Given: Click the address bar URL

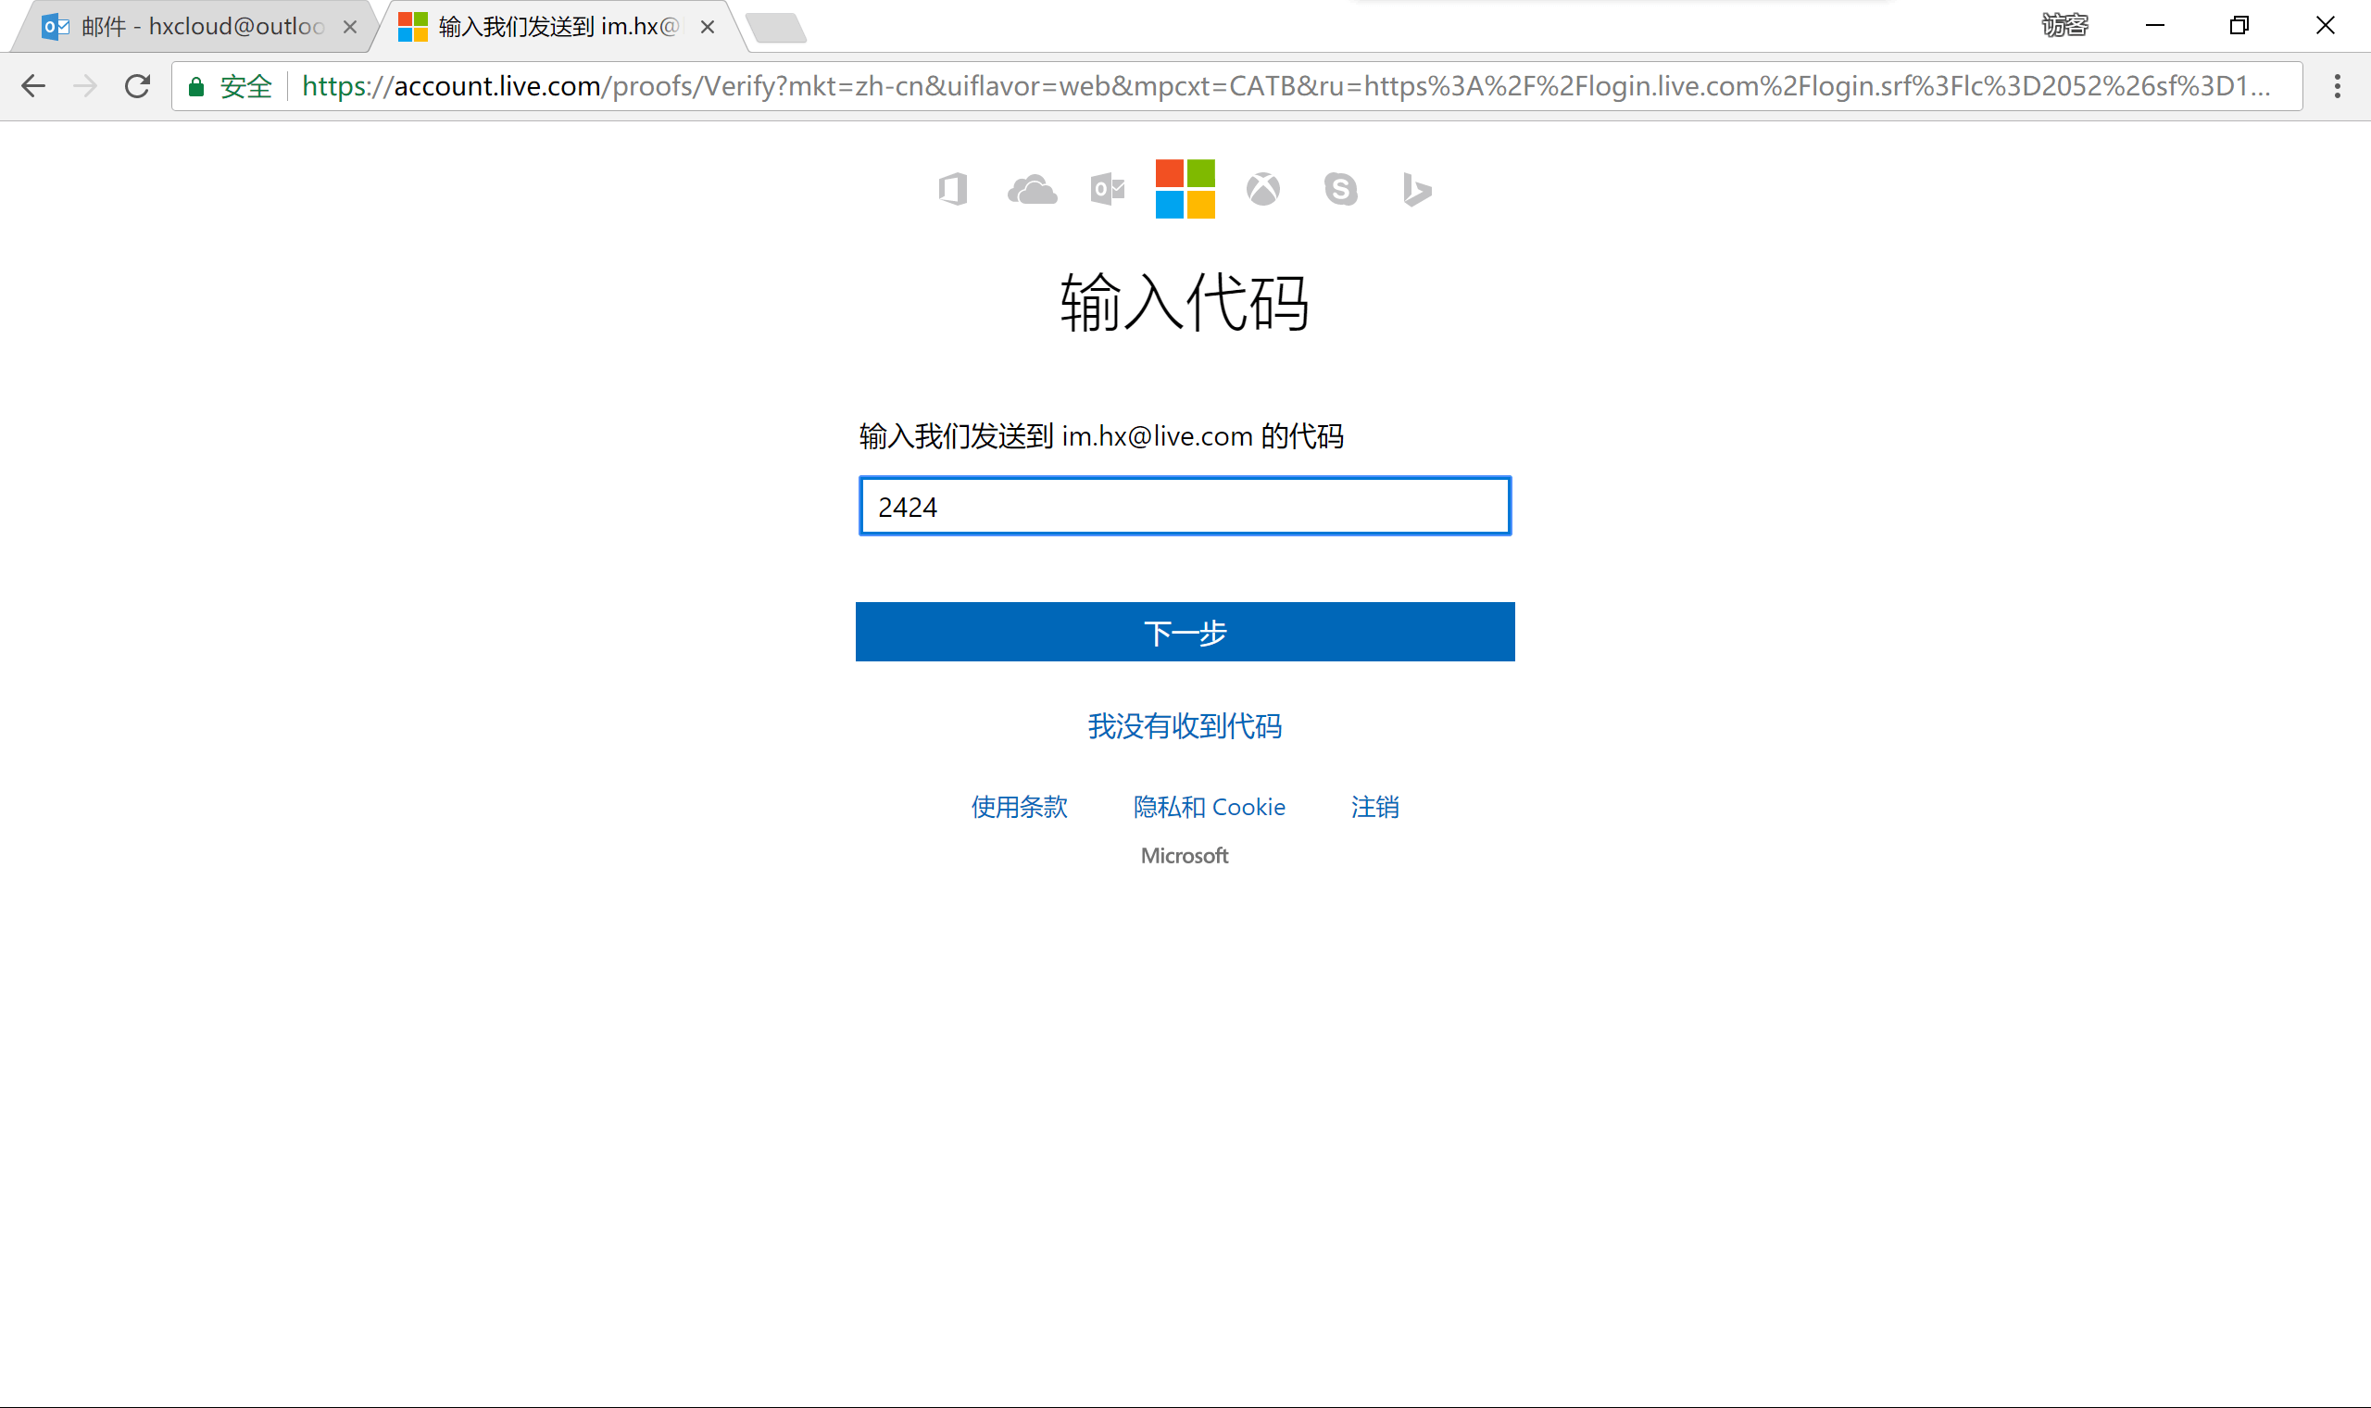Looking at the screenshot, I should tap(1286, 86).
